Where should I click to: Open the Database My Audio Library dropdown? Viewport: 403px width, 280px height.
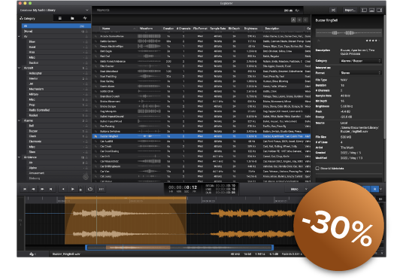click(x=54, y=10)
